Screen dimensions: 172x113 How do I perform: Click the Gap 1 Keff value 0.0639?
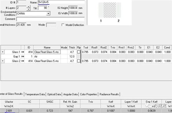151,111
